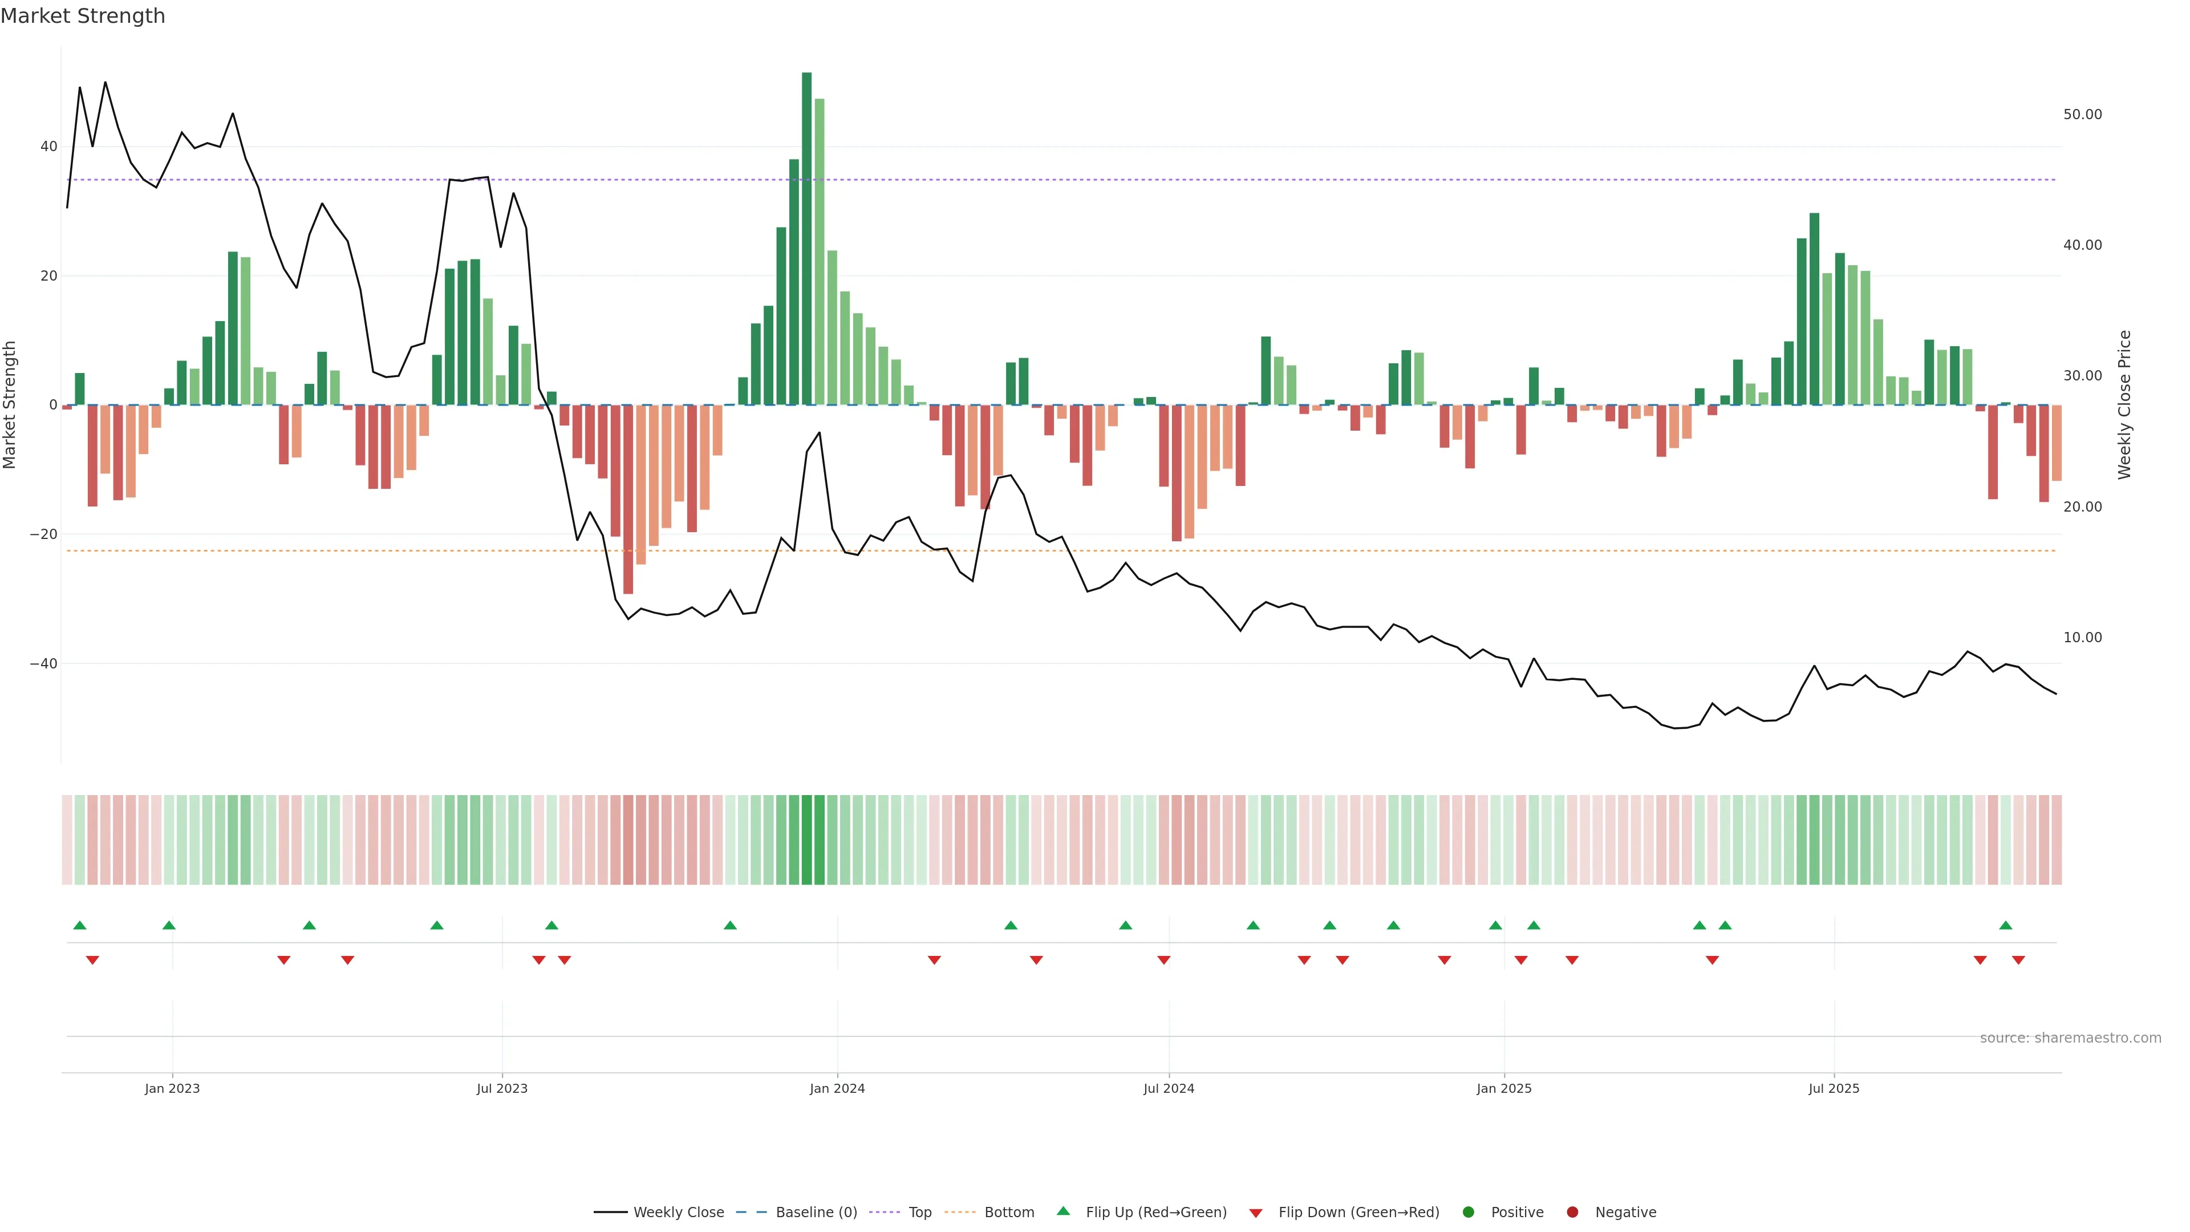Click the Jan 2024 x-axis label
Screen dimensions: 2190x1232
click(837, 1088)
